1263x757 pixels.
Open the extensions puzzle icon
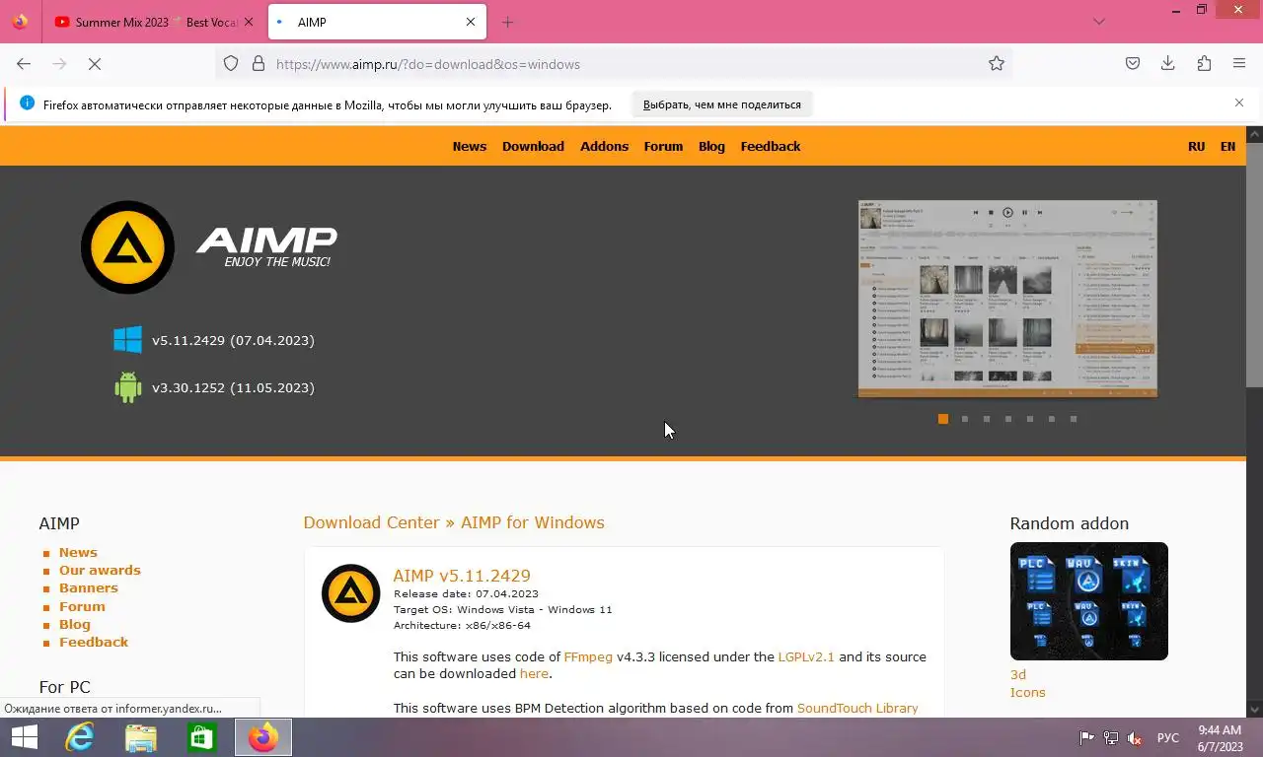tap(1204, 64)
